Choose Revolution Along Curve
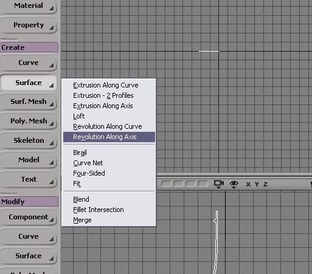Viewport: 312px width, 274px height. click(x=109, y=126)
